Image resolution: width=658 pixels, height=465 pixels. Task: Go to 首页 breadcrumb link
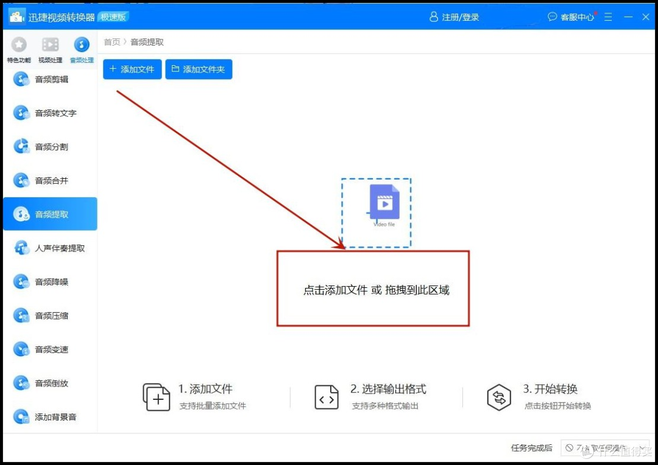click(x=112, y=42)
